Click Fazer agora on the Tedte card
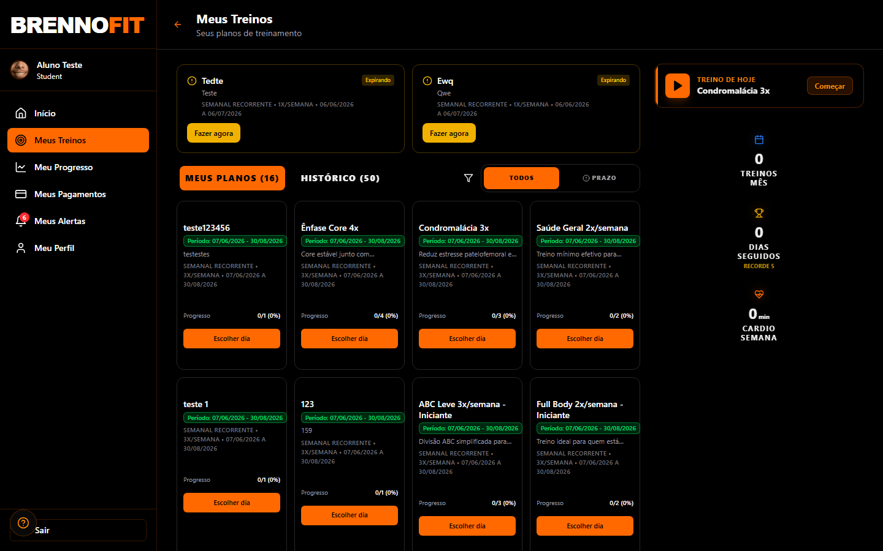883x551 pixels. pos(213,133)
